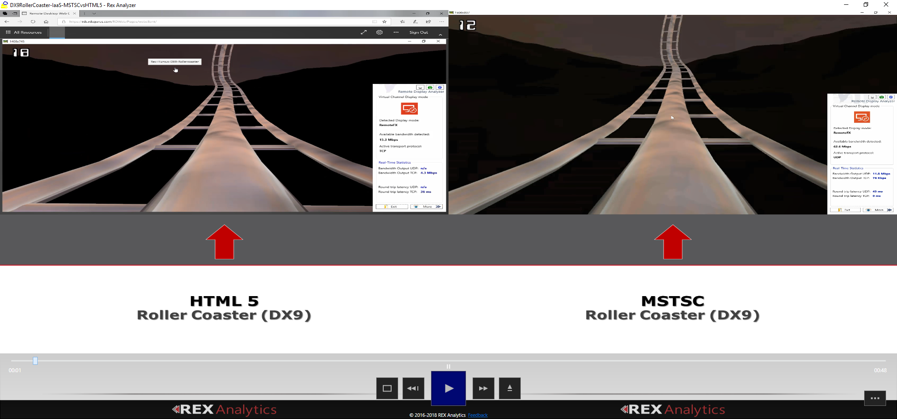Click the browser refresh icon in HTML5 video
This screenshot has height=419, width=897.
click(33, 21)
